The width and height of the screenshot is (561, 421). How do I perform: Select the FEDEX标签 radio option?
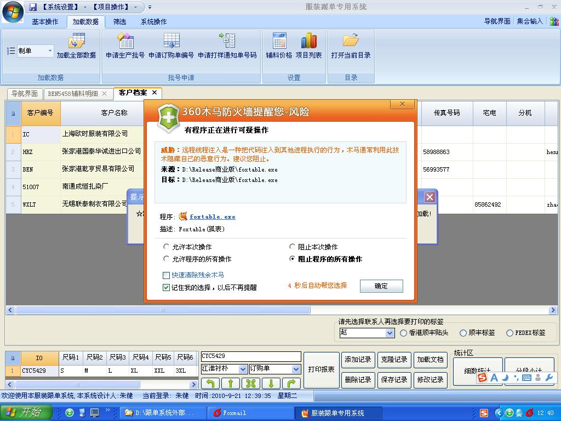pos(510,333)
